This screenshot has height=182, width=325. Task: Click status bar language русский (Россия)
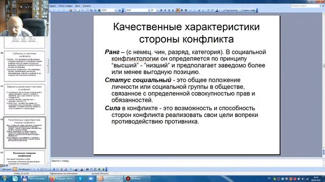point(100,173)
